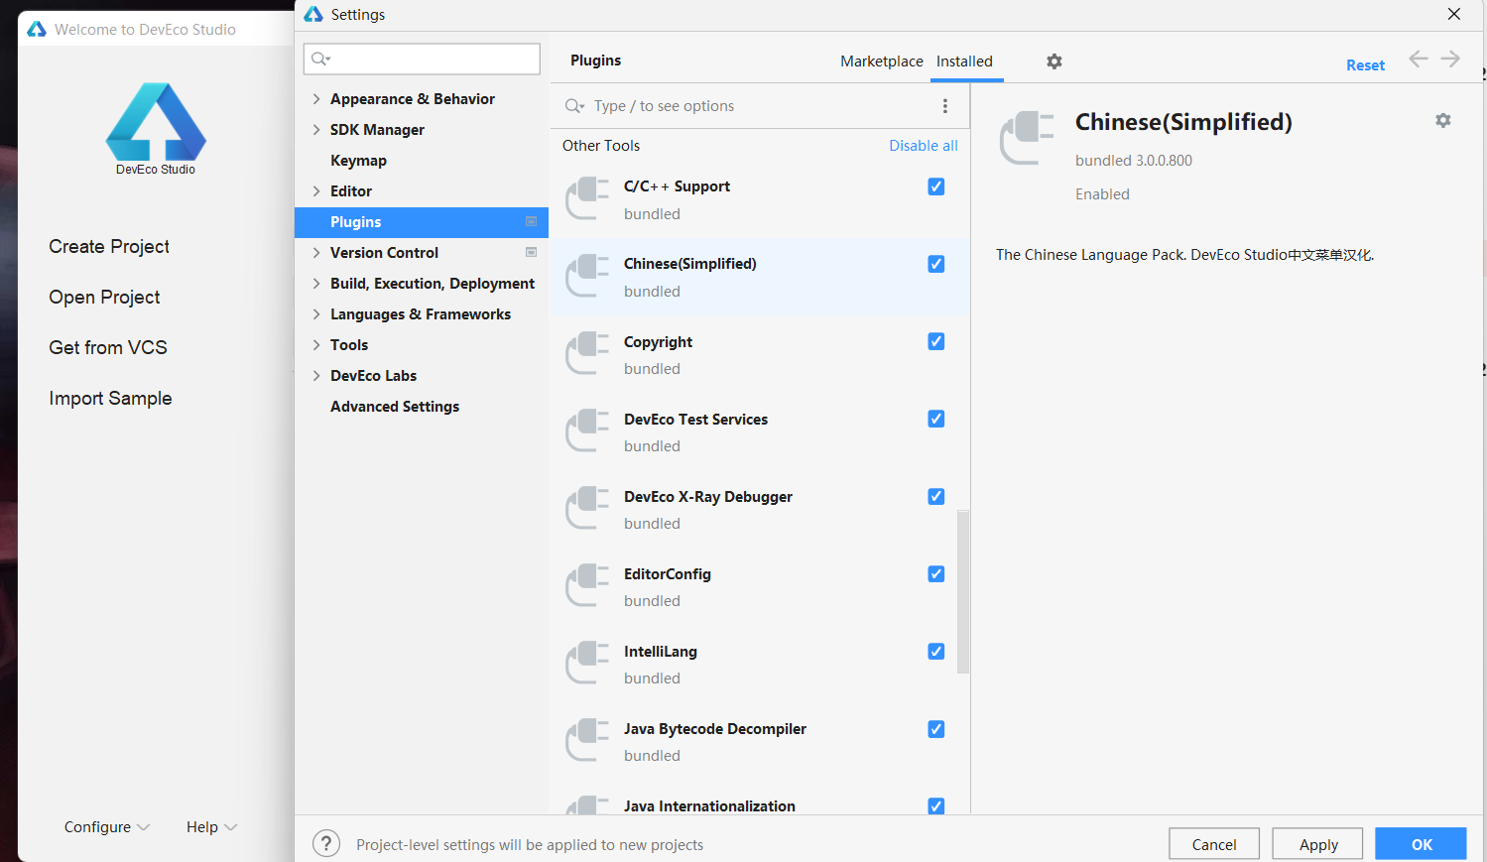Image resolution: width=1487 pixels, height=862 pixels.
Task: Click the plugin list vertical scrollbar
Action: [962, 592]
